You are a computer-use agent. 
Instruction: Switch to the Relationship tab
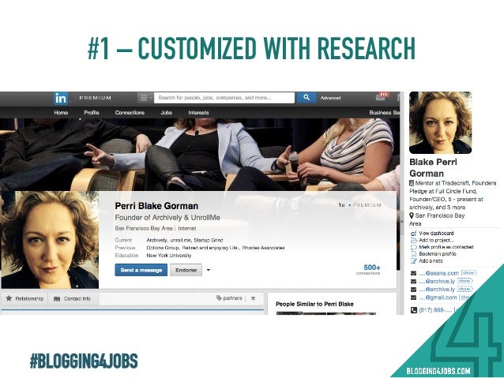coord(24,298)
